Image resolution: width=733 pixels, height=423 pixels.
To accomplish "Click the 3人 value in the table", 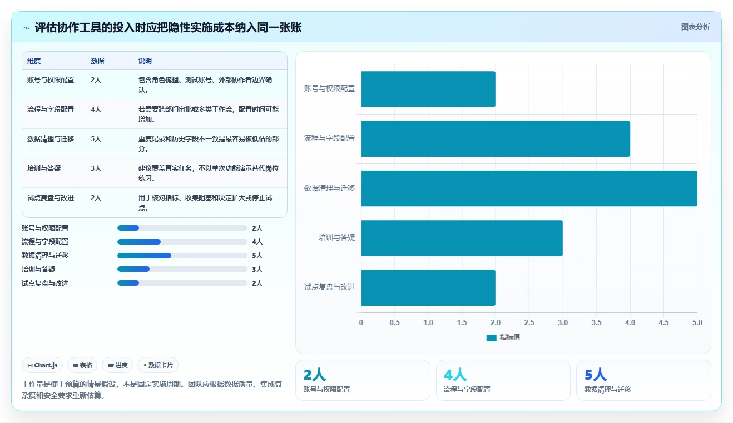I will pos(96,168).
